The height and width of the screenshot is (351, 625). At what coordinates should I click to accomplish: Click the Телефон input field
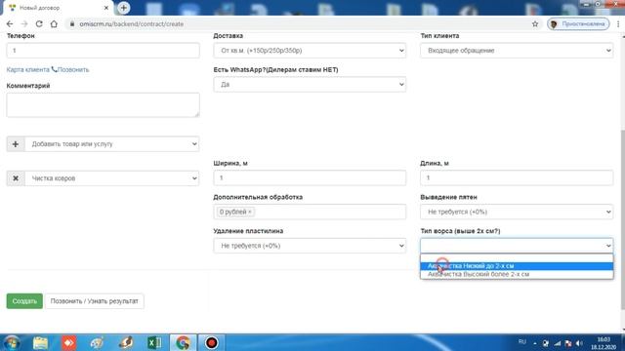103,51
